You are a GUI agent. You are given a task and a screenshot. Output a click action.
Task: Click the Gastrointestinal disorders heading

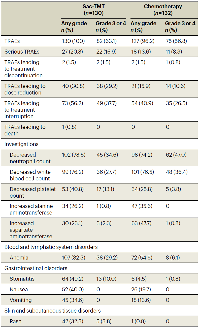tap(36, 268)
